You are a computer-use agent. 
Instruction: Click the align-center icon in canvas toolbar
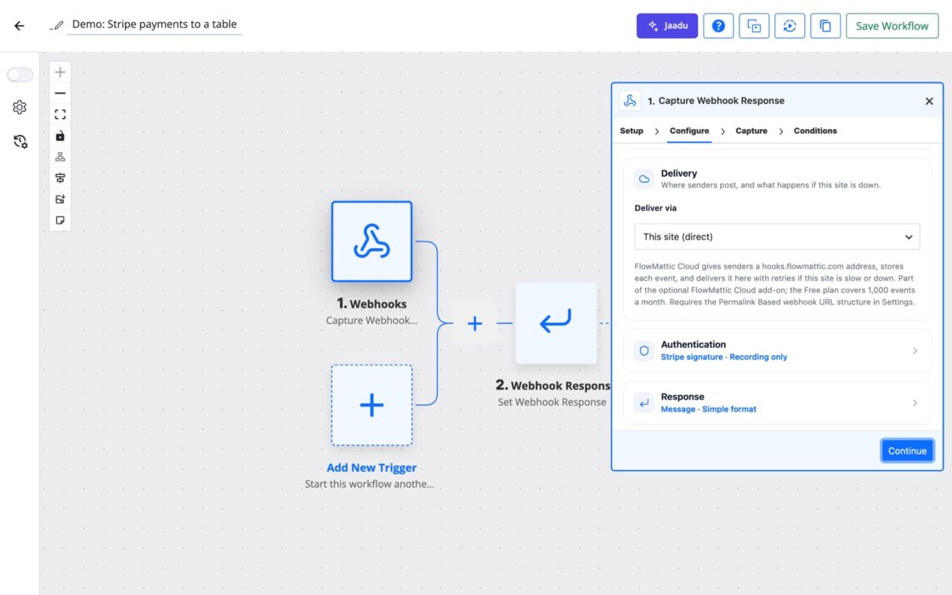pyautogui.click(x=60, y=178)
